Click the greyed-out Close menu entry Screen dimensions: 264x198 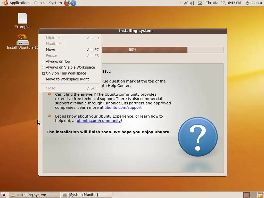pyautogui.click(x=70, y=88)
